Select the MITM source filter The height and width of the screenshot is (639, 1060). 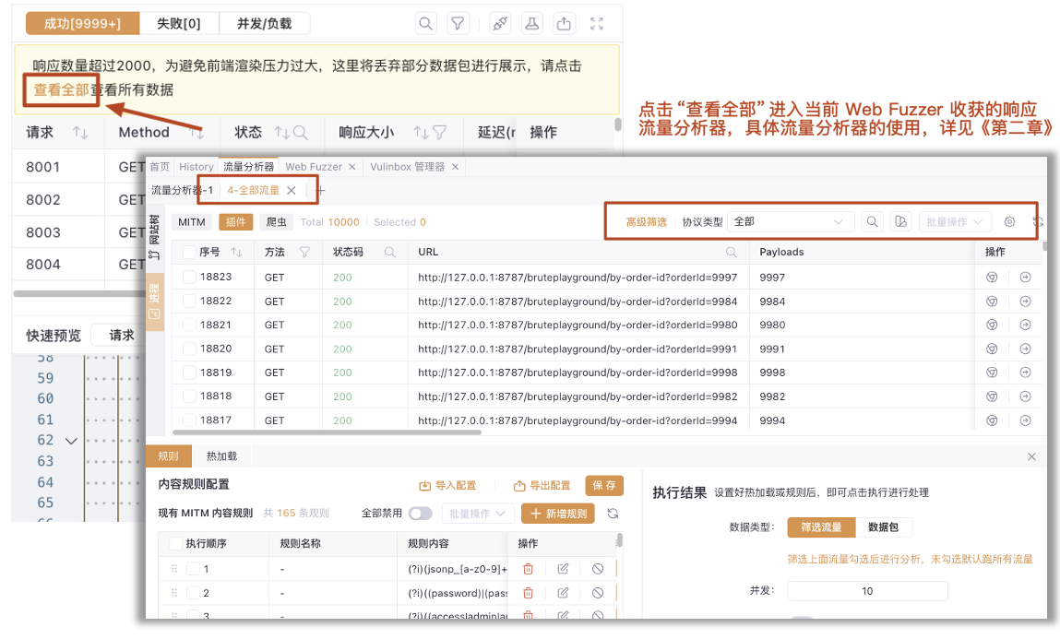(x=192, y=221)
